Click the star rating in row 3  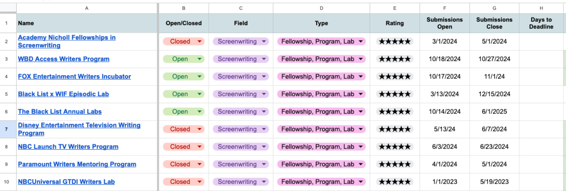pos(395,59)
